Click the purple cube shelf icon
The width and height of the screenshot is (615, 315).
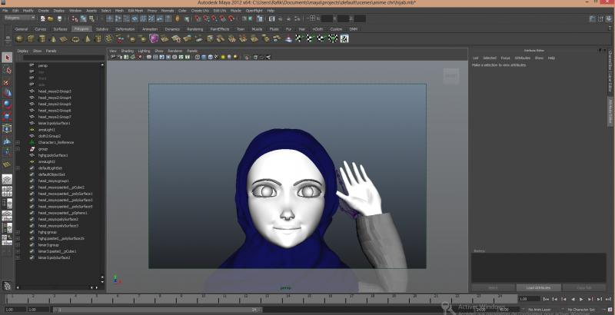[154, 38]
